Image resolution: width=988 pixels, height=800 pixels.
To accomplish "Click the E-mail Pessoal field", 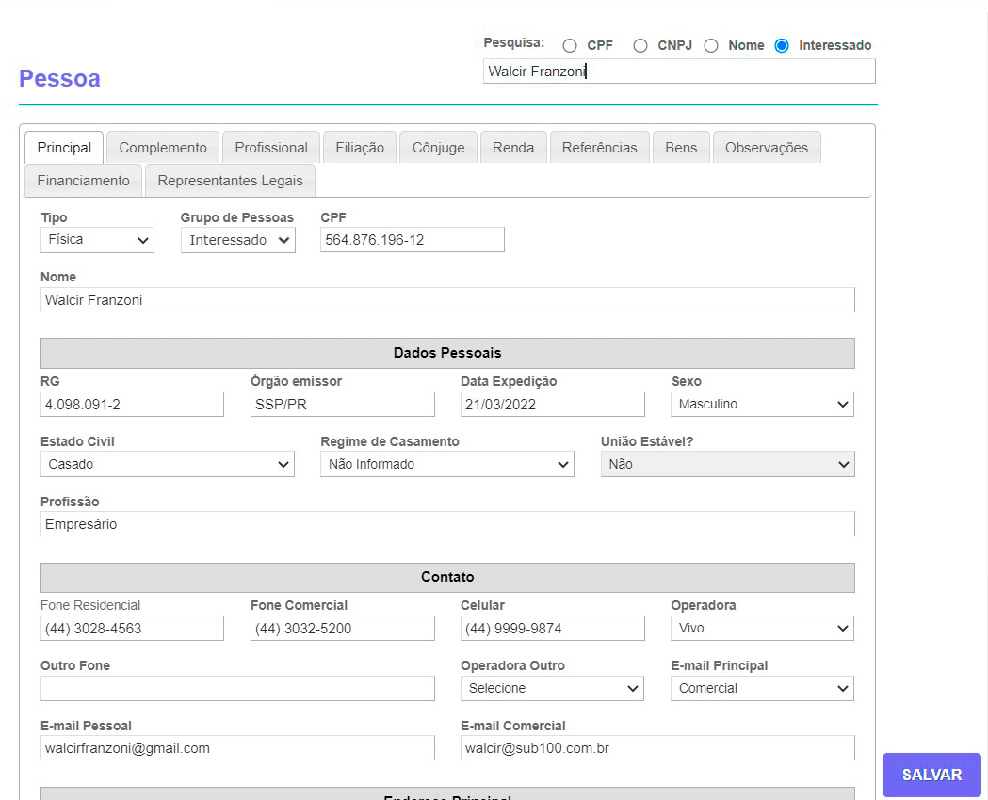I will (x=237, y=748).
